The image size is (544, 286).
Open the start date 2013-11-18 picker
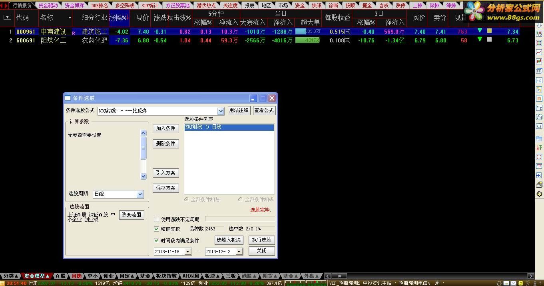tap(188, 252)
